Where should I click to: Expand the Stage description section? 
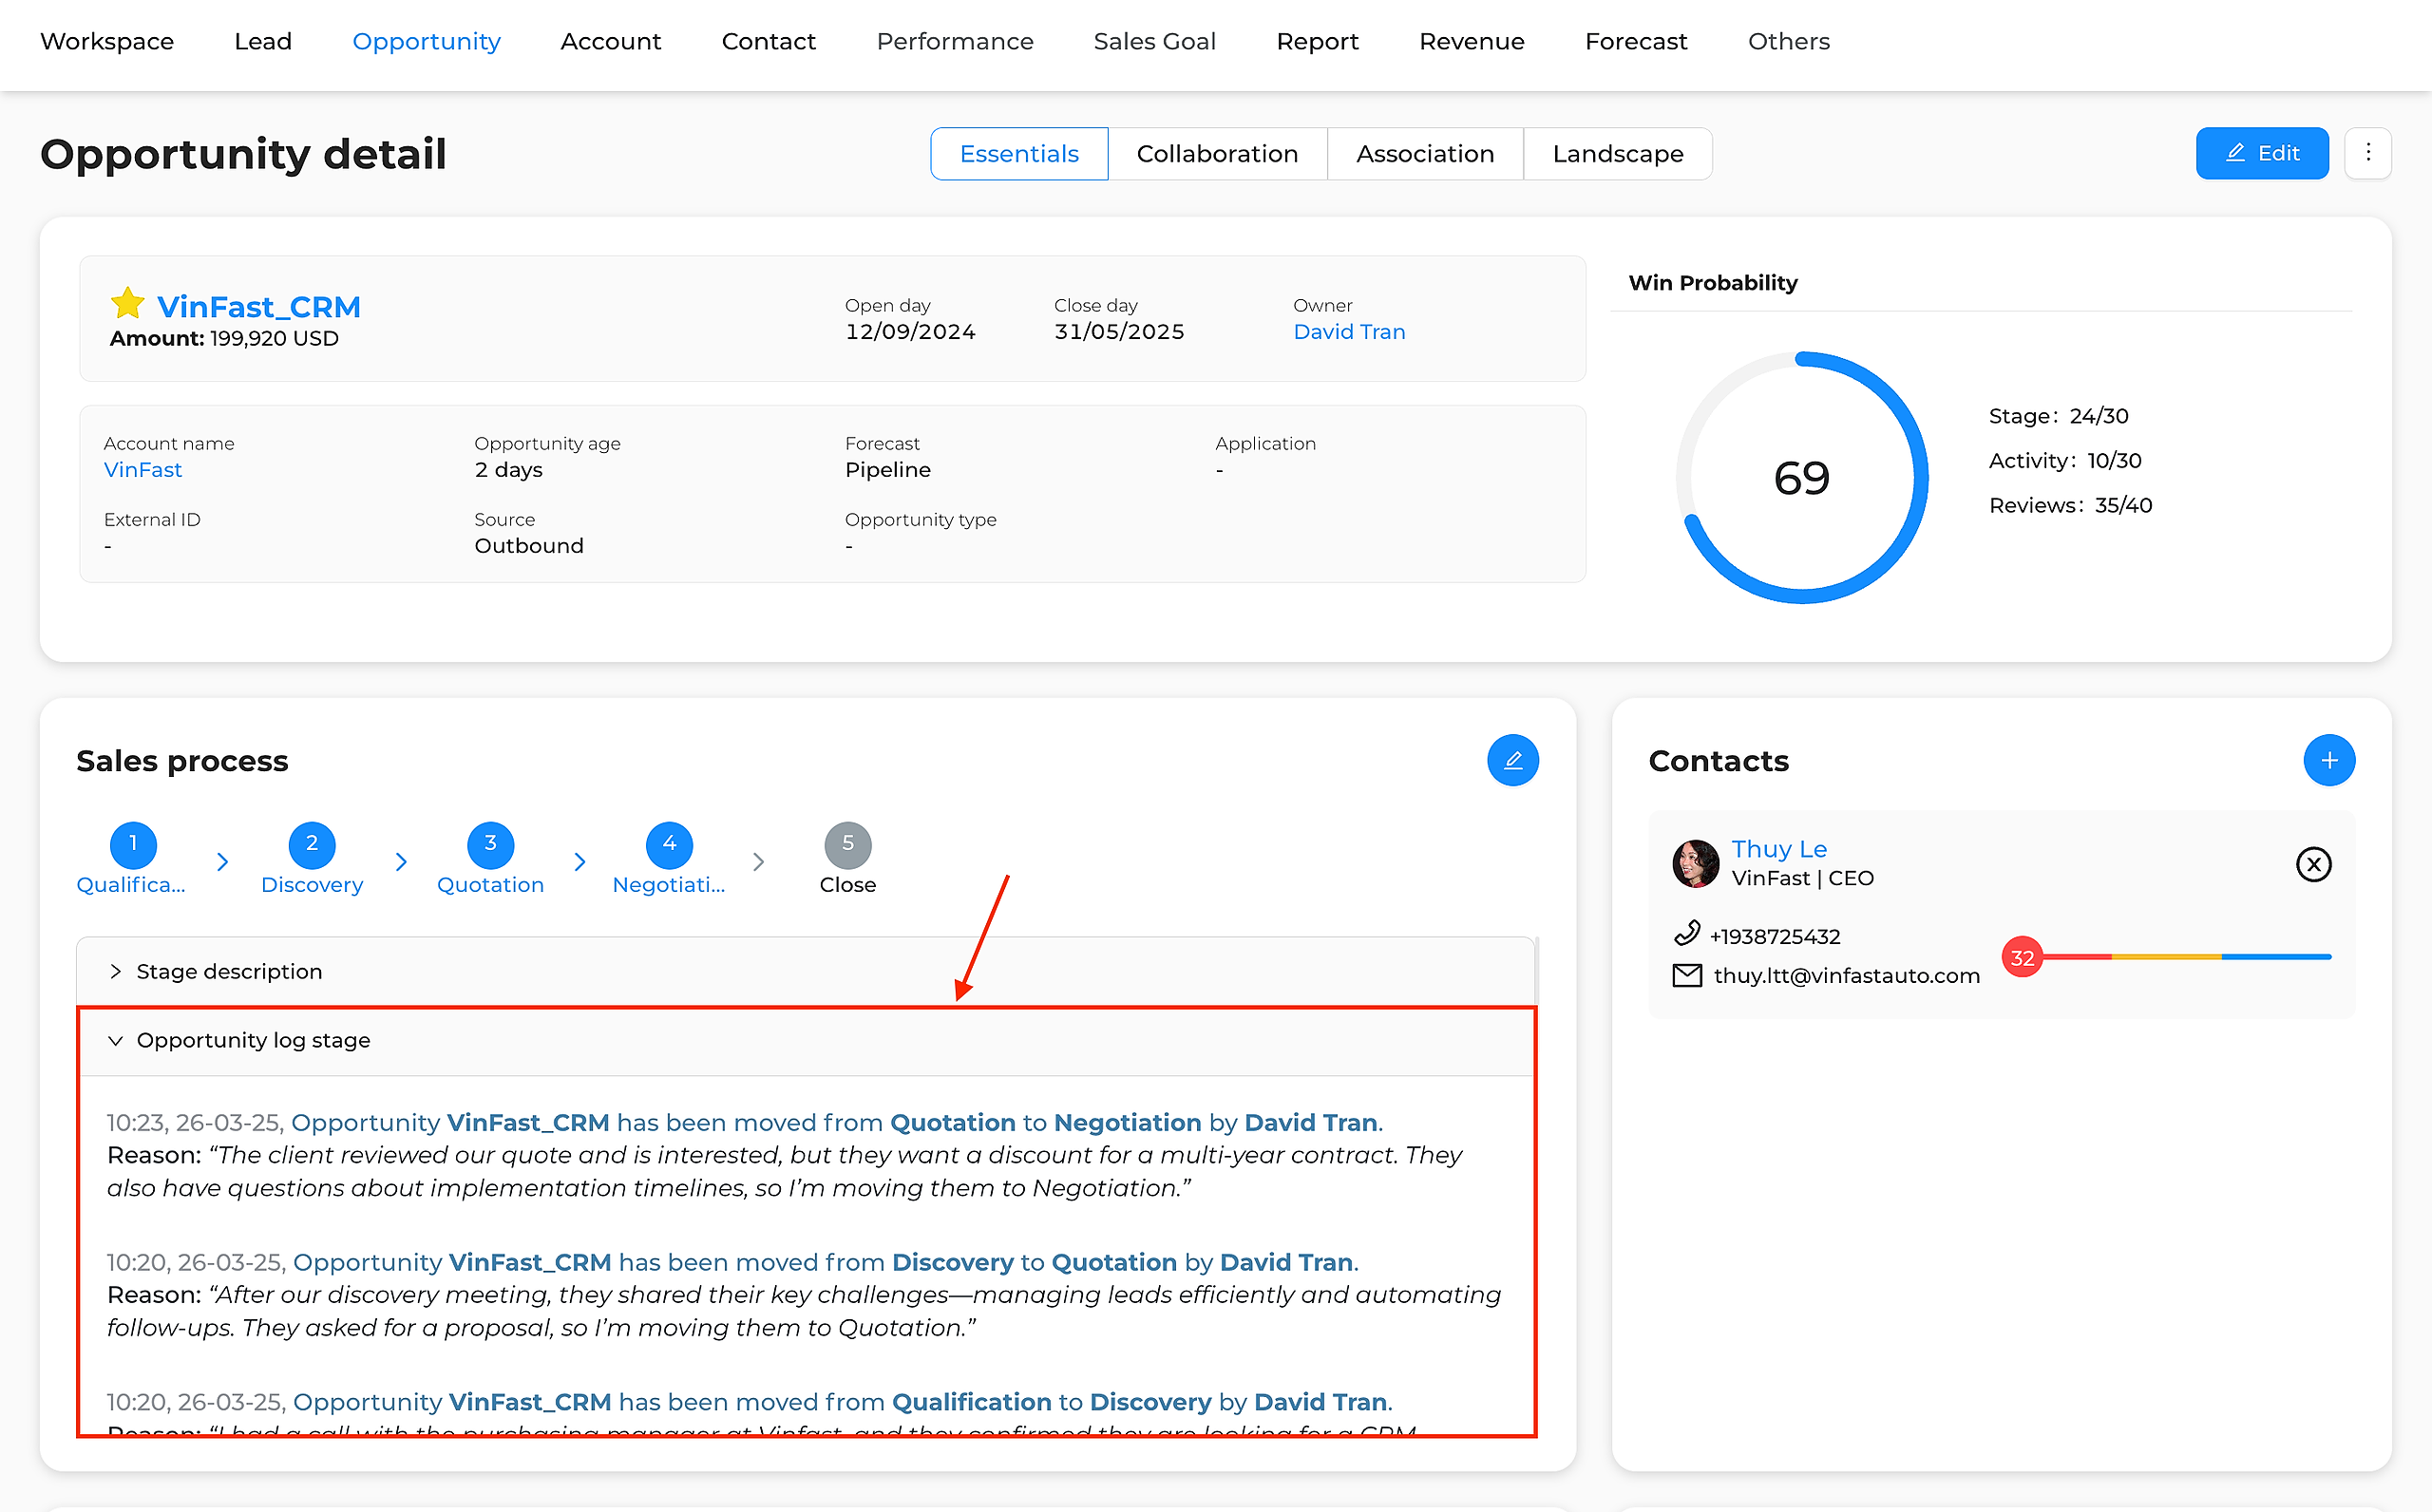(x=806, y=971)
